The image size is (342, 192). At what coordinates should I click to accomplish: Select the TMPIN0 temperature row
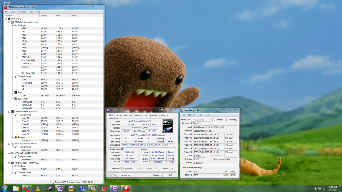click(x=54, y=175)
